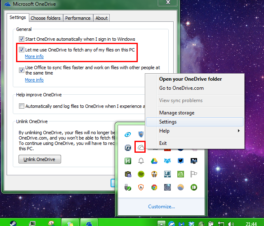Open Steam from the taskbar
This screenshot has height=226, width=264.
pyautogui.click(x=13, y=223)
